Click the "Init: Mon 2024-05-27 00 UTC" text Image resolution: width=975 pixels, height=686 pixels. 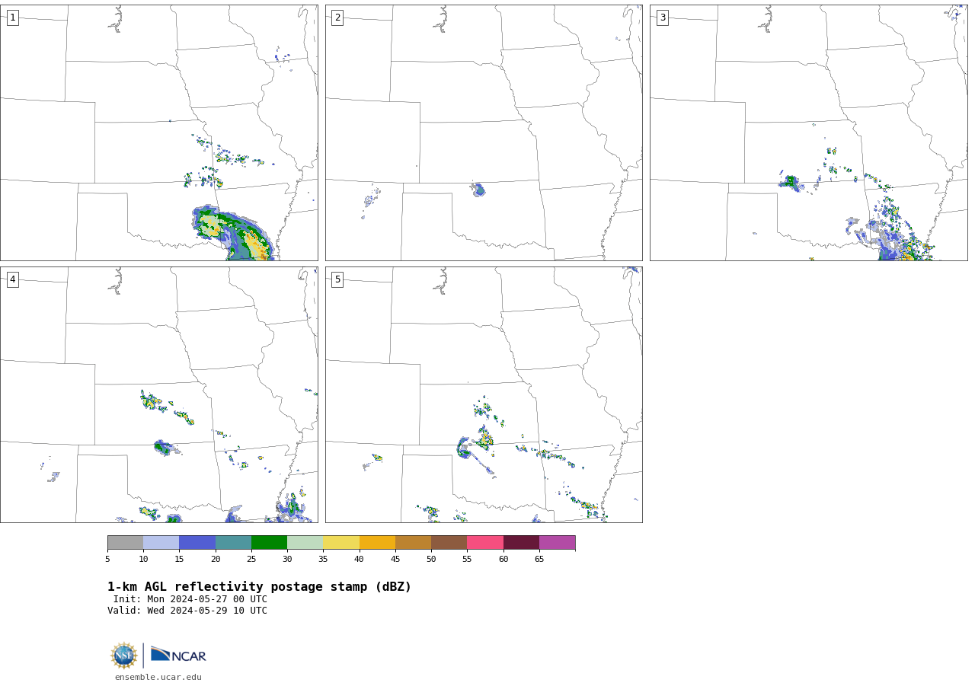click(x=190, y=599)
